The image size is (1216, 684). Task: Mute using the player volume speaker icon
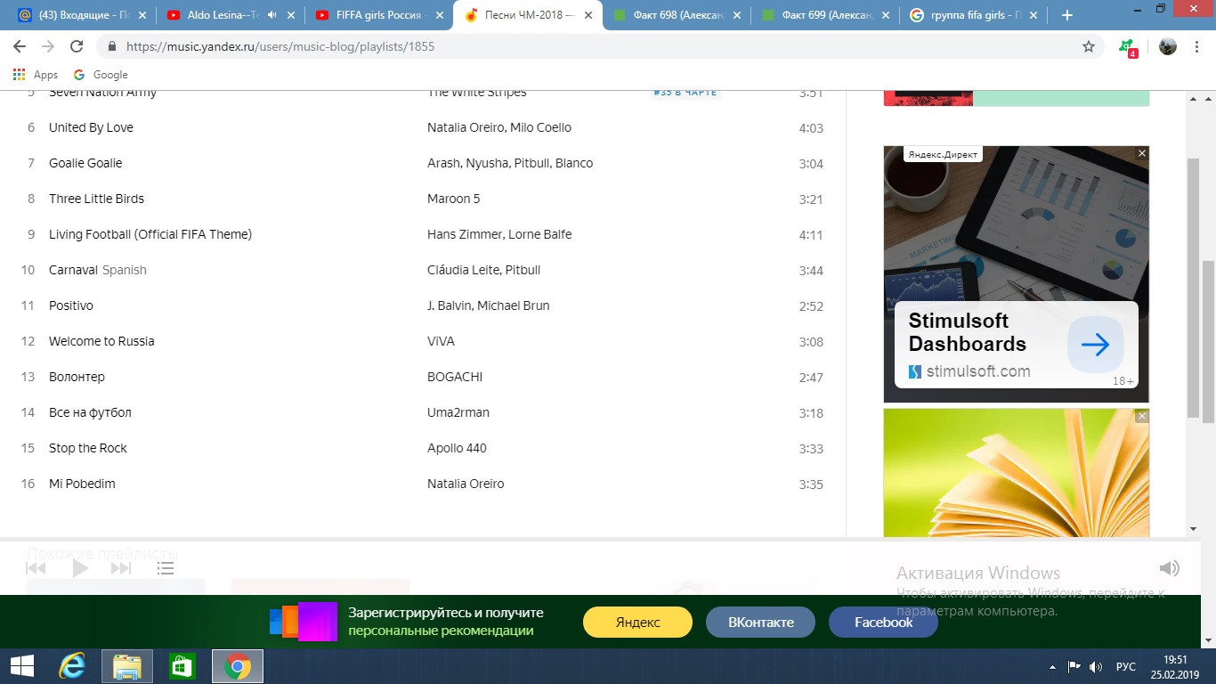[1169, 568]
